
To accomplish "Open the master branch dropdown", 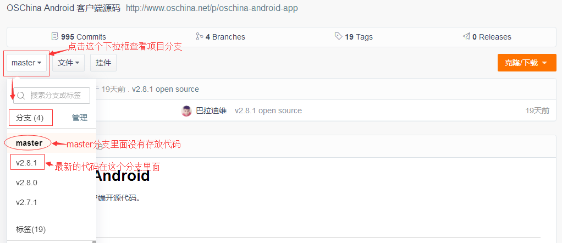I will (x=26, y=63).
